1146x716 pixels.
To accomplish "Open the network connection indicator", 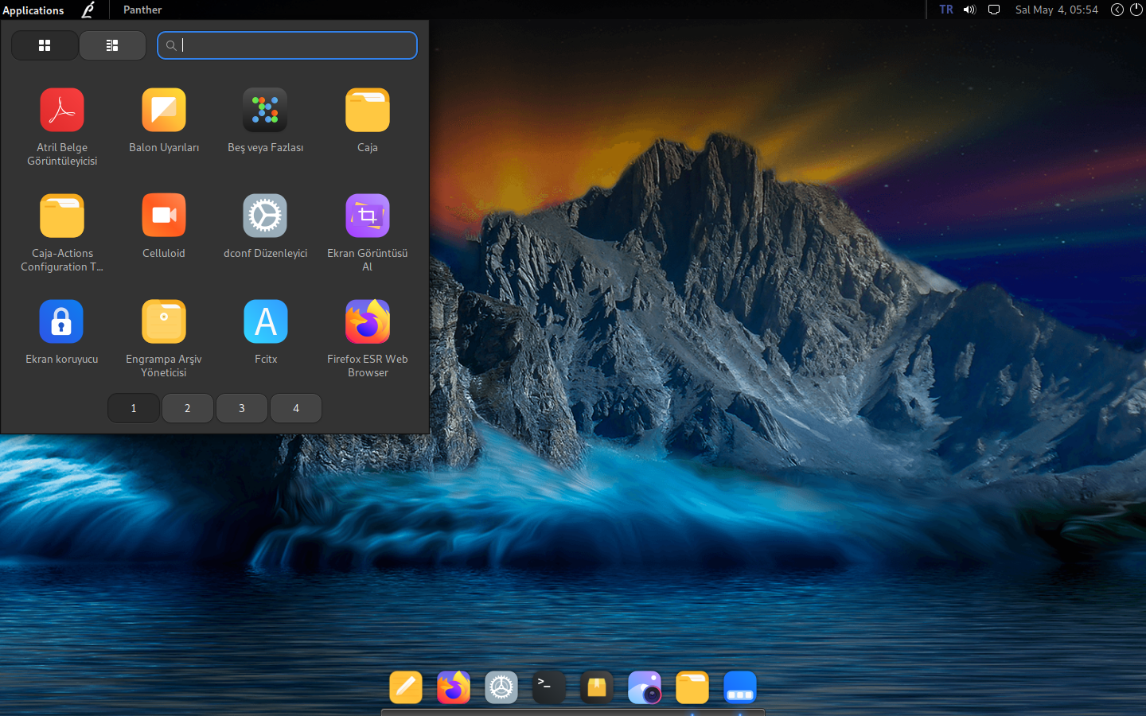I will 994,10.
